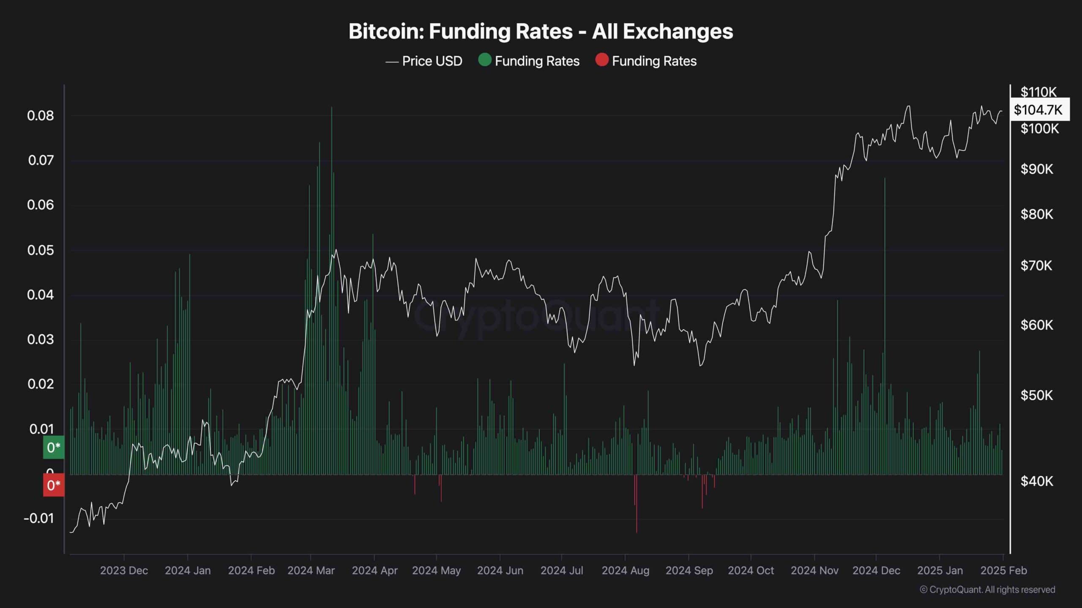Screen dimensions: 1082x608
Task: Click the $40K price axis label
Action: click(x=1037, y=481)
